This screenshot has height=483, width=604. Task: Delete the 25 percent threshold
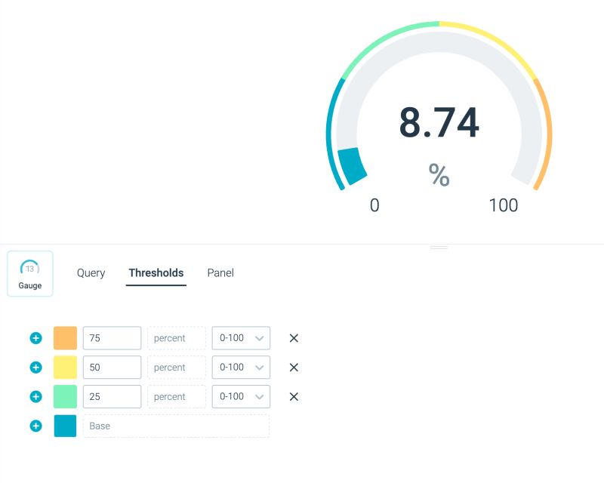coord(293,396)
